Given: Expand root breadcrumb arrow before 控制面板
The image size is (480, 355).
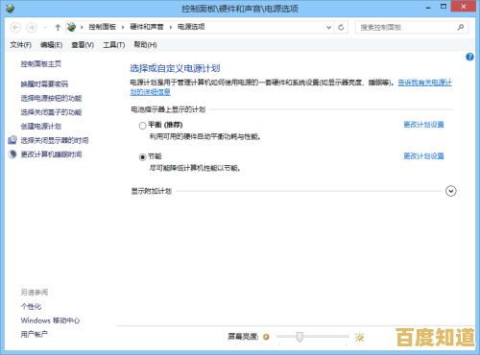Looking at the screenshot, I should coord(82,27).
